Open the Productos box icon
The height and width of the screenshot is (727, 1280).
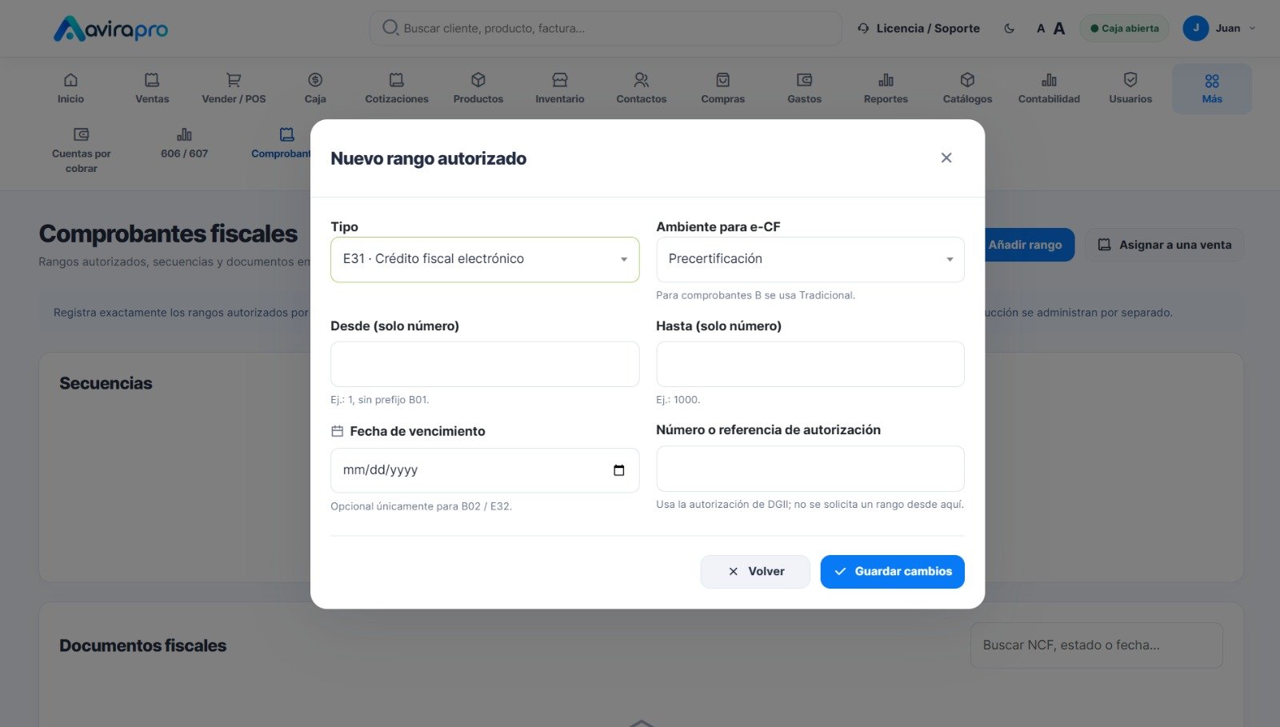click(478, 80)
